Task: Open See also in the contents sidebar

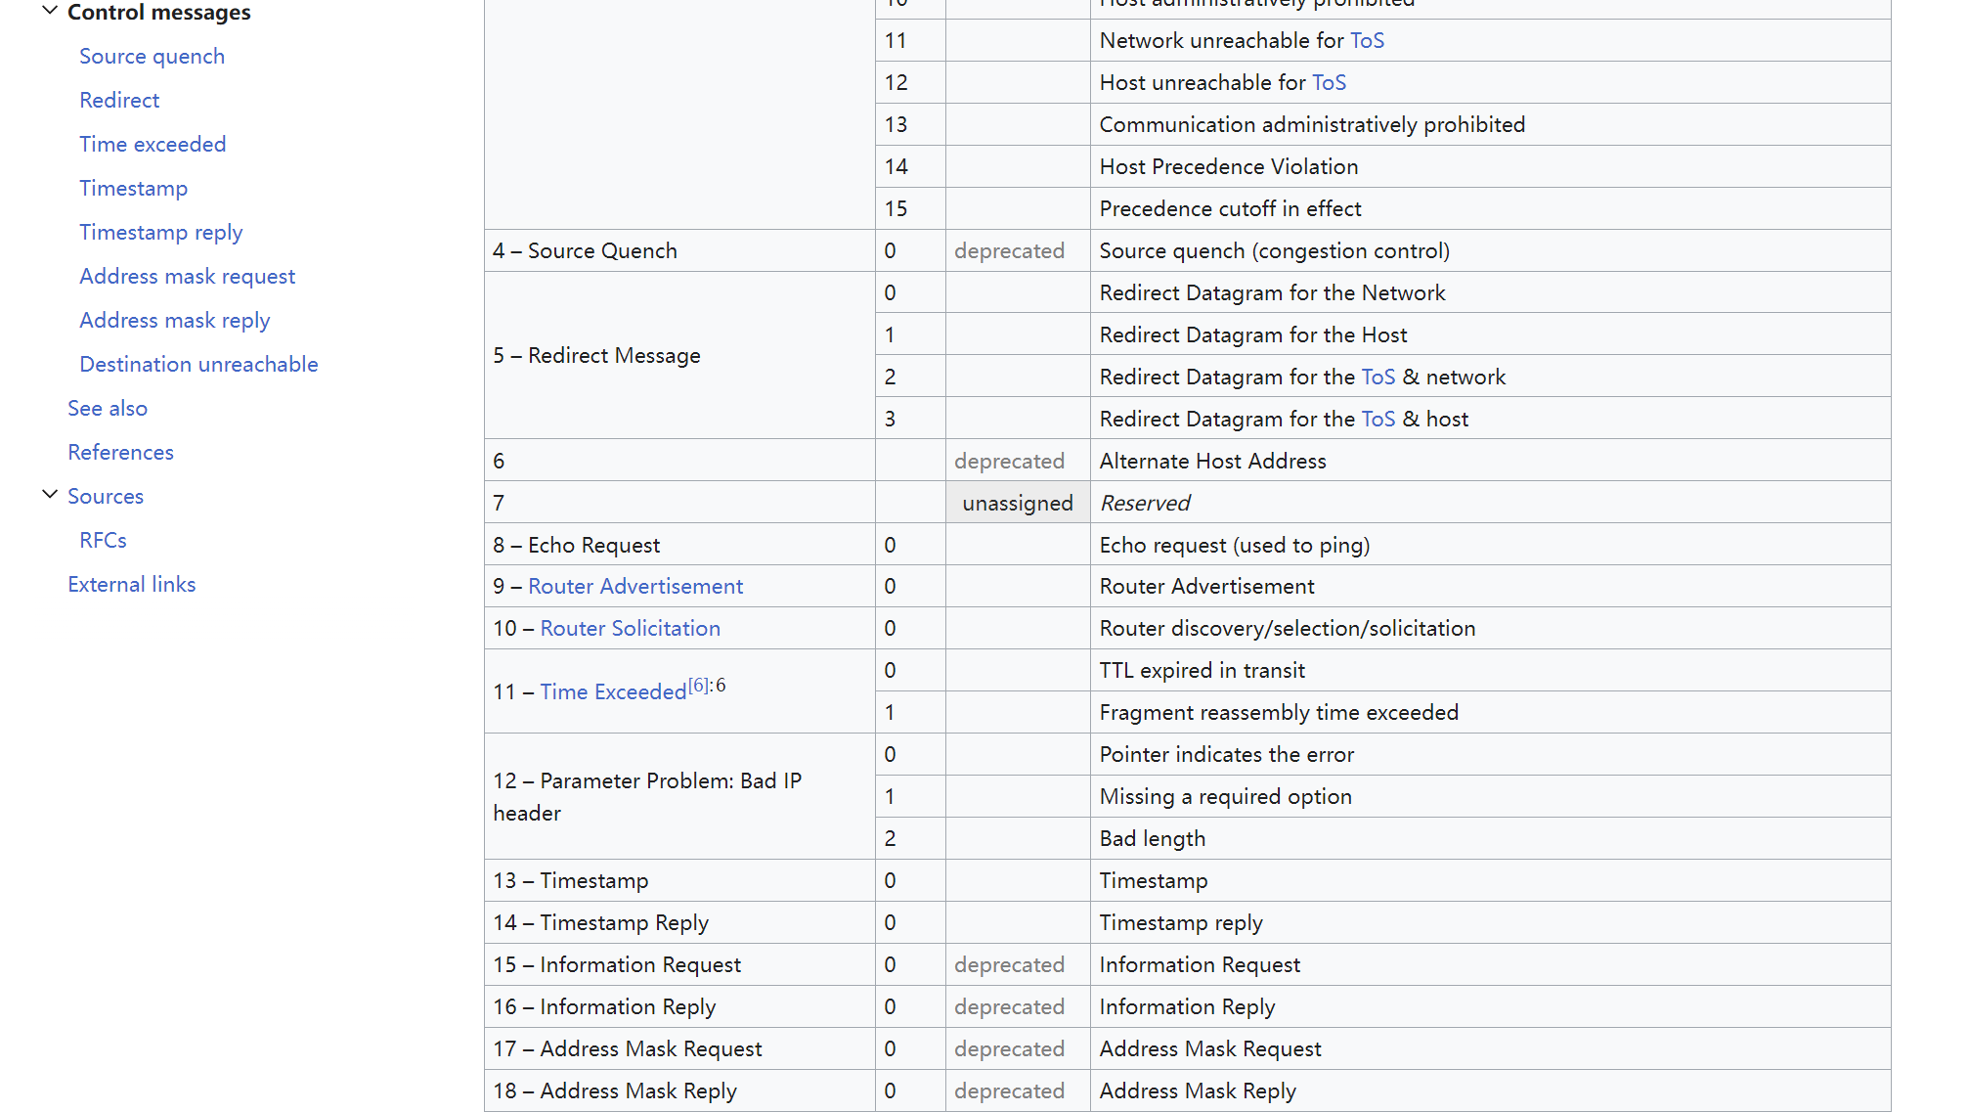Action: click(108, 408)
